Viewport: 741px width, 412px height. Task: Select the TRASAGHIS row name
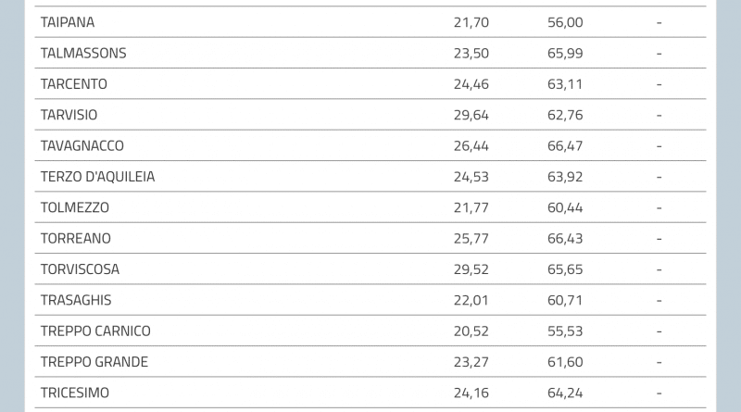[x=76, y=300]
